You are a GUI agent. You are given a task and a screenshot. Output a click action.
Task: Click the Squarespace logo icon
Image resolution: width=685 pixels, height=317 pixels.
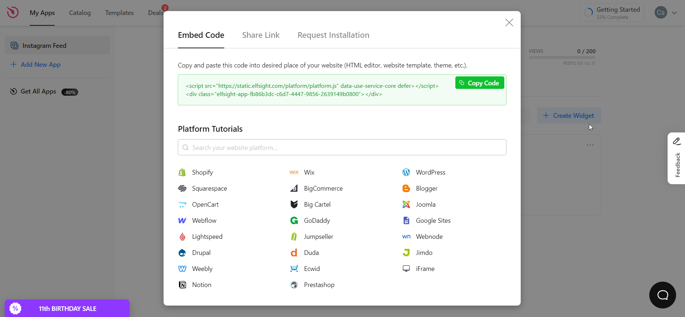point(182,188)
